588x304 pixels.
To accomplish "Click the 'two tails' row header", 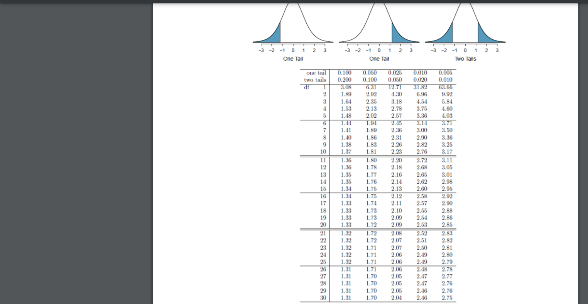I will [x=315, y=80].
